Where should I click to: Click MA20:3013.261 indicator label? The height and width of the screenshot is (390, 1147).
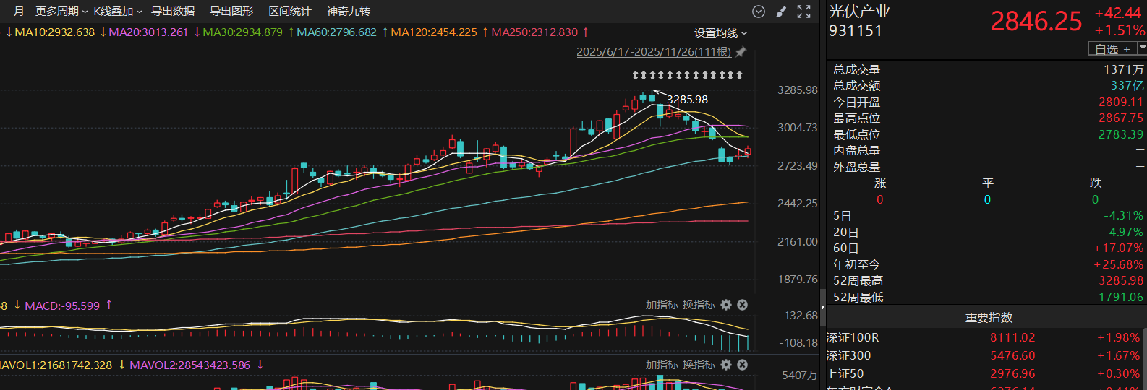pyautogui.click(x=148, y=32)
